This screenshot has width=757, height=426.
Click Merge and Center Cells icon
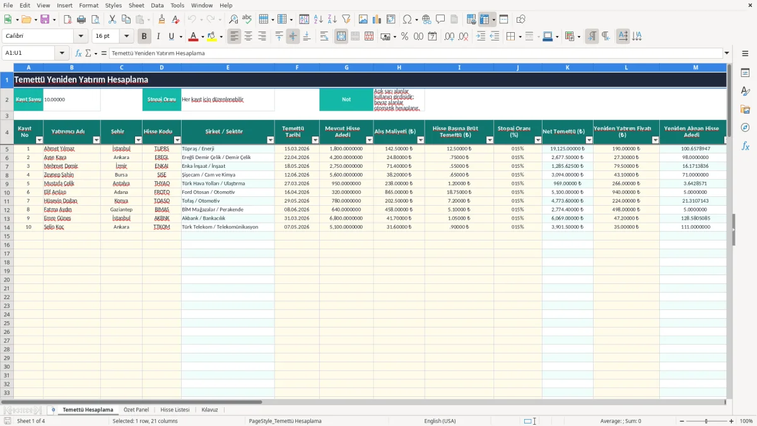[x=341, y=37]
